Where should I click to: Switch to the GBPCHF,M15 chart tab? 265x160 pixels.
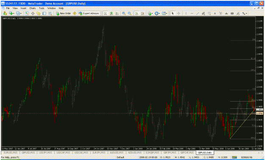click(x=187, y=152)
